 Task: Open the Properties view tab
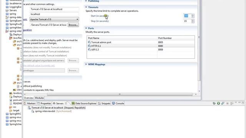[x=44, y=103]
